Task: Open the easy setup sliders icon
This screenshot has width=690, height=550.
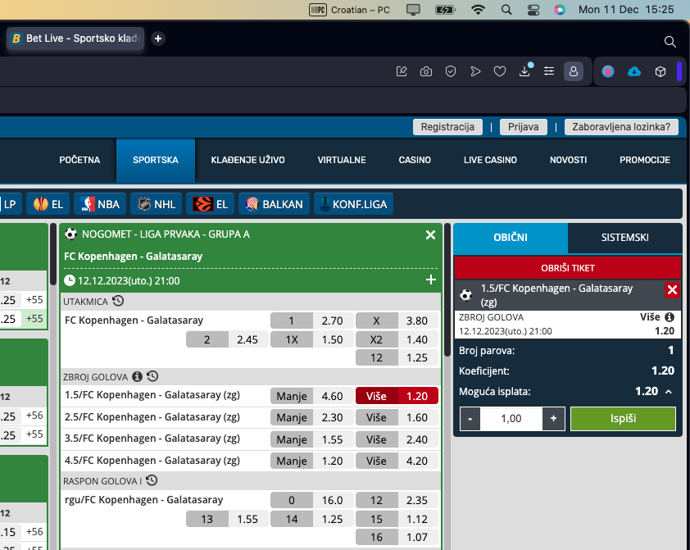Action: [549, 71]
